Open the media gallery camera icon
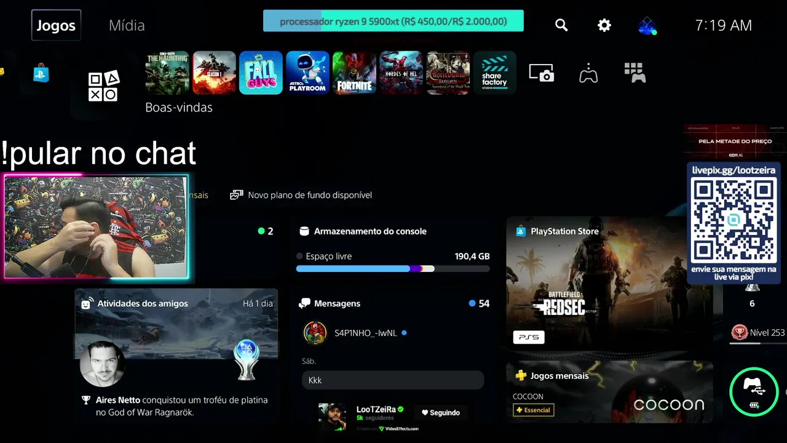Screen dimensions: 787x443 [x=542, y=73]
